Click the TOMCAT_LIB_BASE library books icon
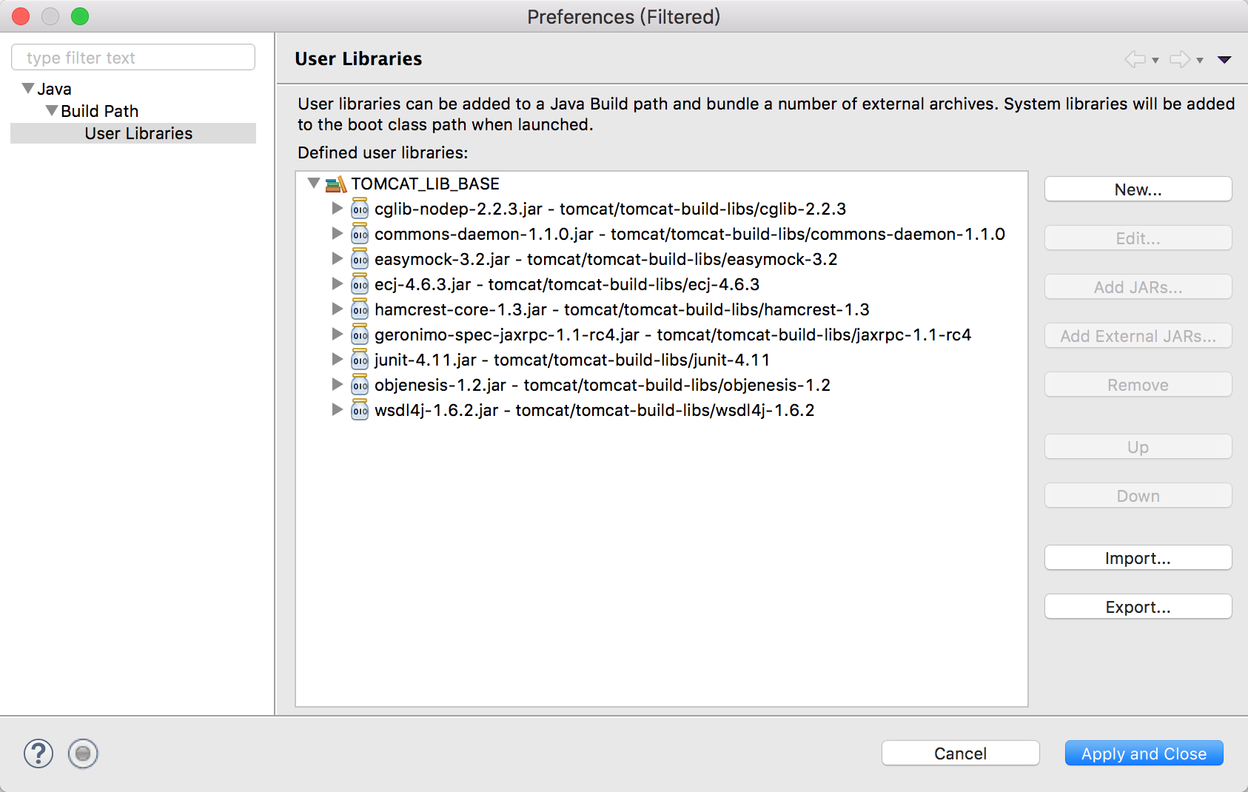Screen dimensions: 1248x792 (336, 184)
